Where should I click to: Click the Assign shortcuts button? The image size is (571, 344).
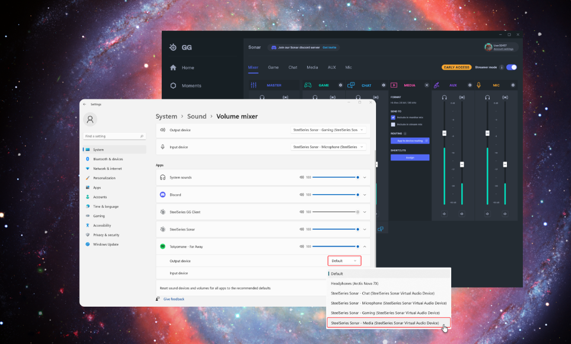coord(410,157)
